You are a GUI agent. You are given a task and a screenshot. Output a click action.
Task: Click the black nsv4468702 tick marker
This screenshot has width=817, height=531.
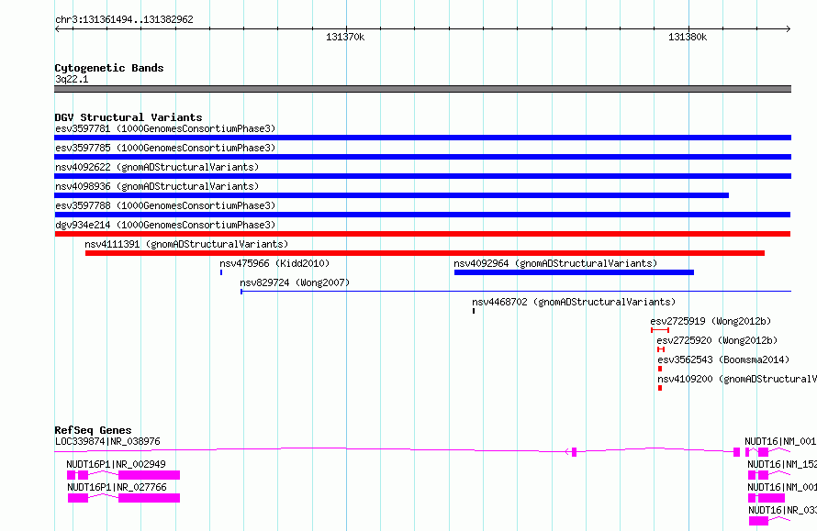[474, 311]
